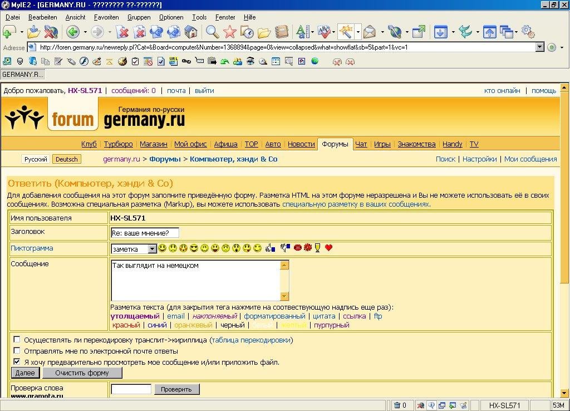Open the Gruppen menu
Viewport: 570px width, 411px height.
[x=139, y=17]
